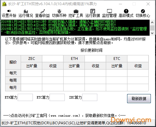Viewport: 156px width, 127px height.
Task: Select the ETH column header
Action: (74, 59)
